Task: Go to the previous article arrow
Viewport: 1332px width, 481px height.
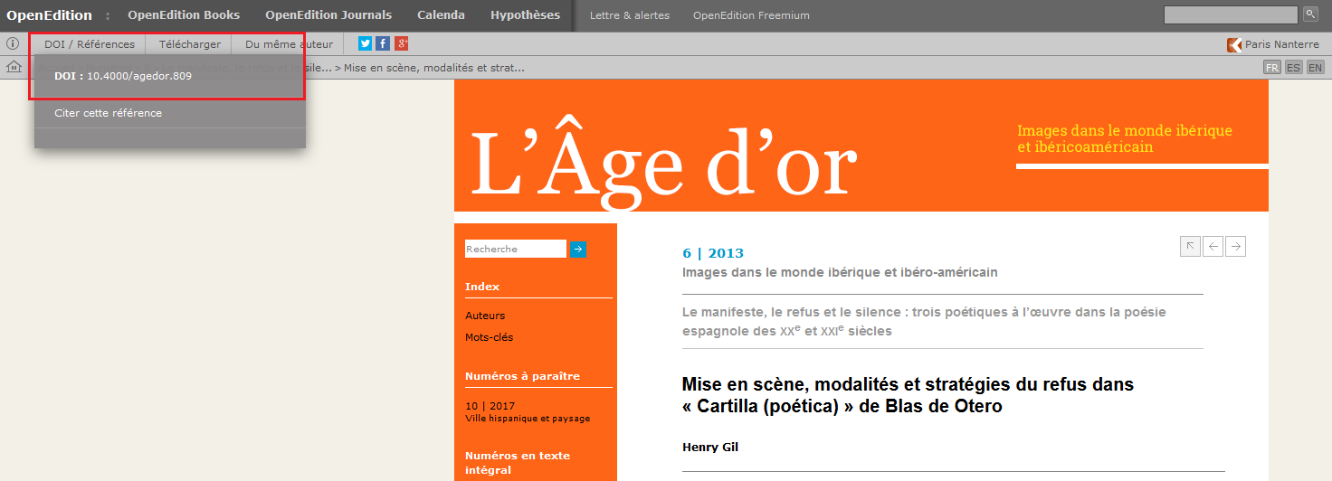Action: click(x=1213, y=246)
